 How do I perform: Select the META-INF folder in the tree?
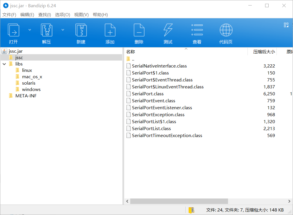pos(26,96)
